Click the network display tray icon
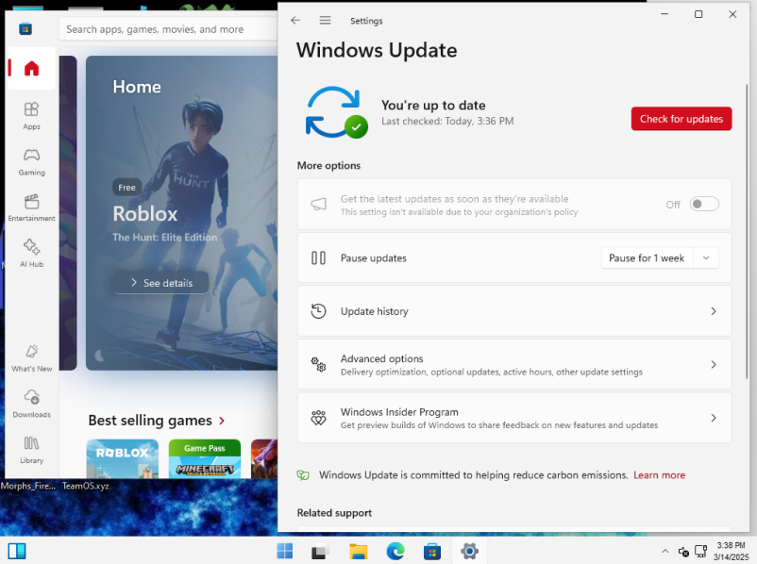Screen dimensions: 757x564 point(700,551)
